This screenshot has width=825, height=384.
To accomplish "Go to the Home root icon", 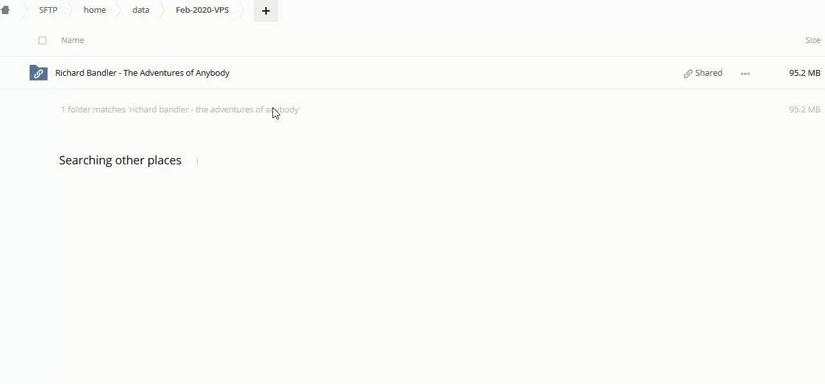I will point(5,10).
